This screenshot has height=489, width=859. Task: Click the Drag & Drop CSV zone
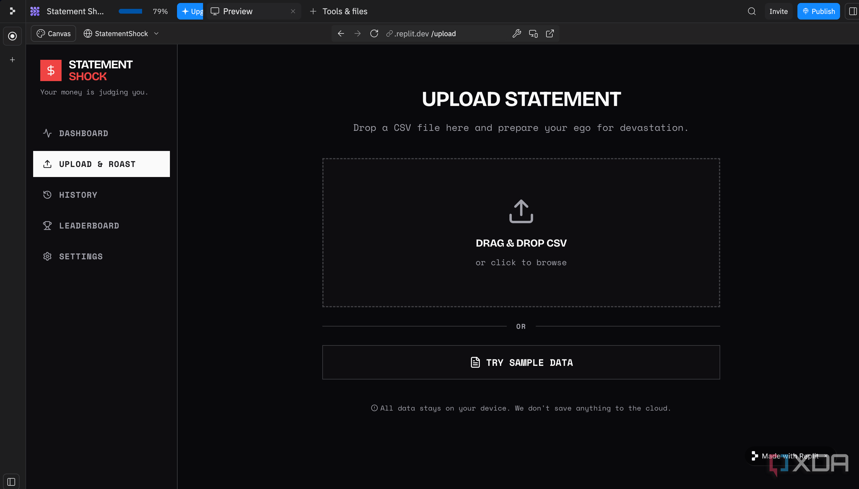[521, 233]
